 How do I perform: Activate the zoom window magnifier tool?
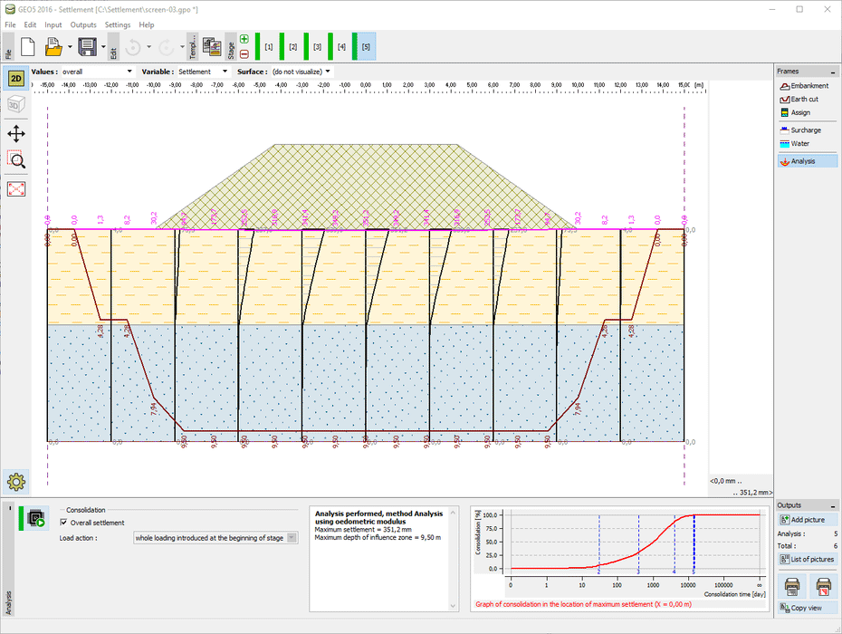coord(16,160)
